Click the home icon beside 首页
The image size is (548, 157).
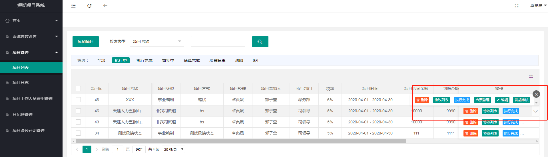point(7,21)
